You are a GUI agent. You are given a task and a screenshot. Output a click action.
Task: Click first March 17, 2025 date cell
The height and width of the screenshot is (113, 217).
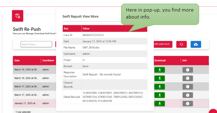click(27, 86)
